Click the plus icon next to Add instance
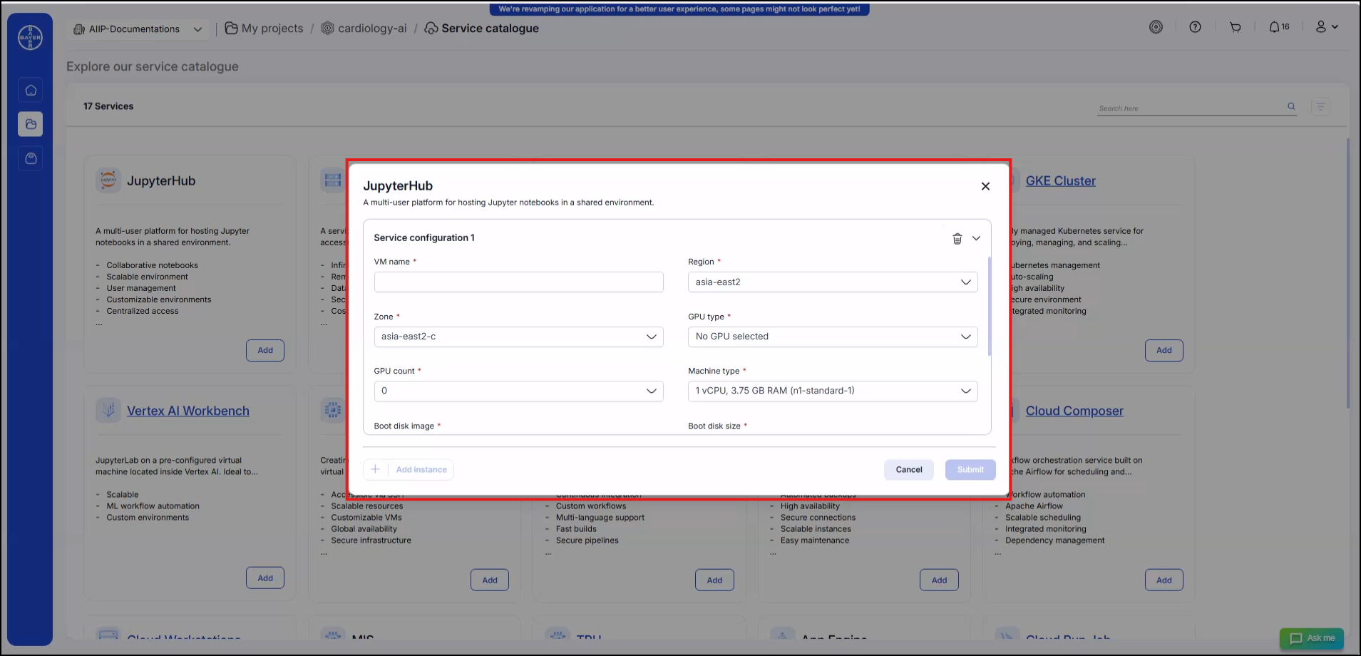This screenshot has width=1361, height=656. coord(375,469)
